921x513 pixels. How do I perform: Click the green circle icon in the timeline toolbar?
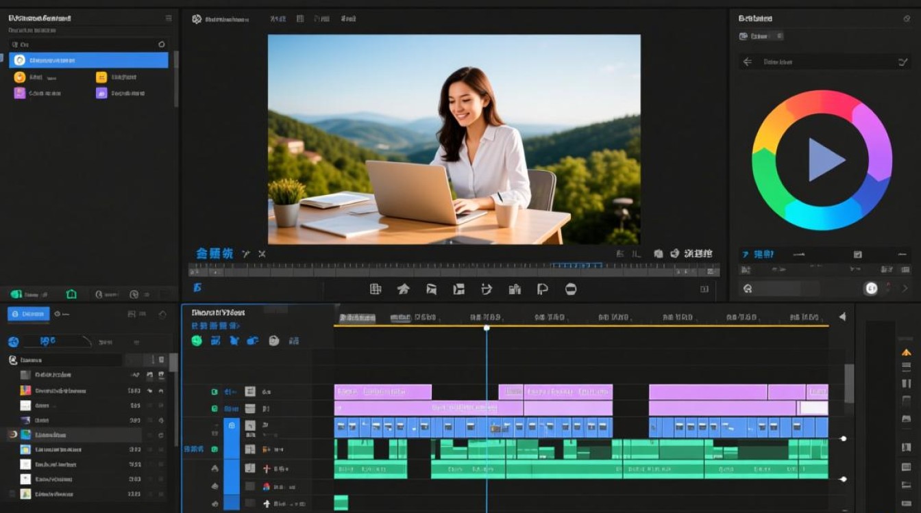click(197, 341)
